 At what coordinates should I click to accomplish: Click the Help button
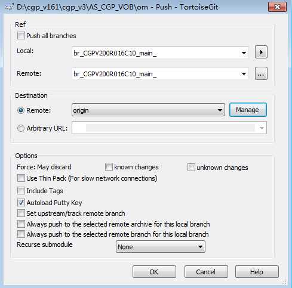click(x=257, y=271)
